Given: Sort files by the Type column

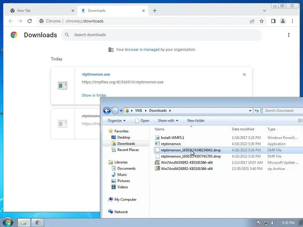Looking at the screenshot, I should point(283,129).
